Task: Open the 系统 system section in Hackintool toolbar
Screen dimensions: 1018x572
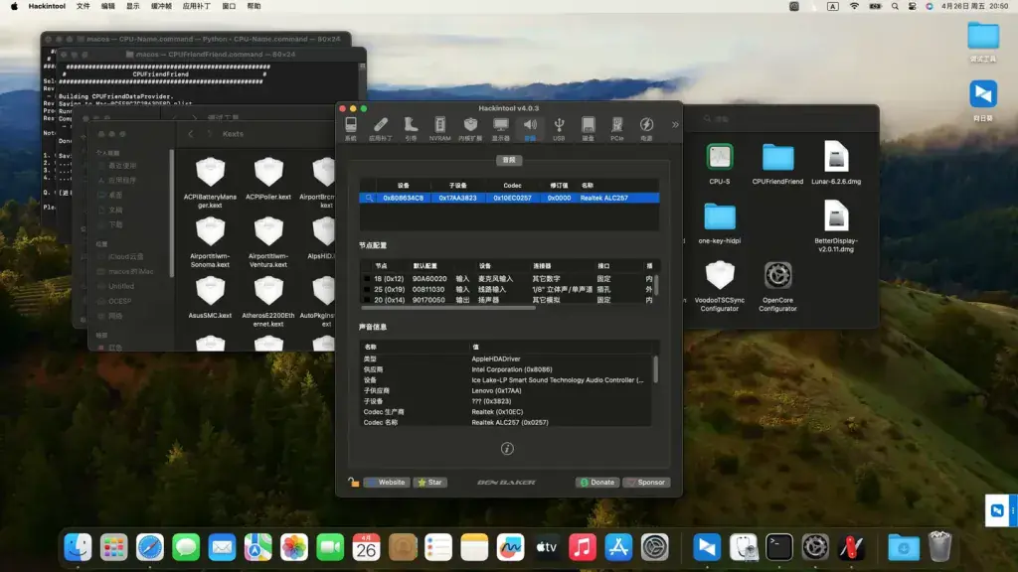Action: [351, 128]
